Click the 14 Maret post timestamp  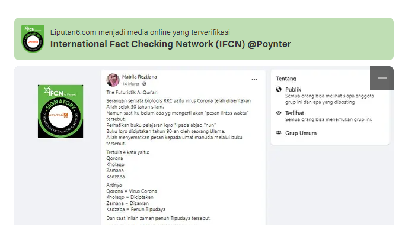pyautogui.click(x=131, y=84)
